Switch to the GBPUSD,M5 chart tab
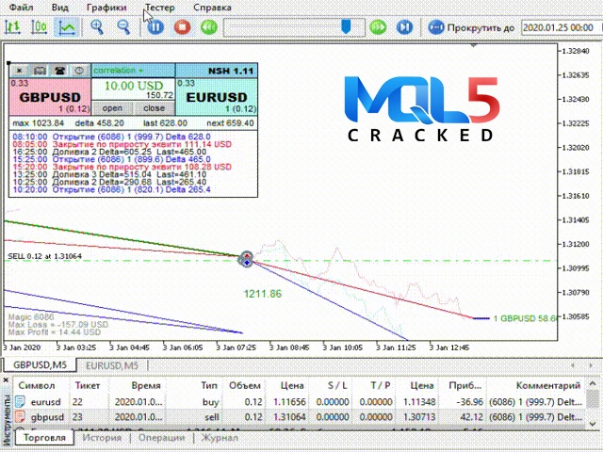The height and width of the screenshot is (452, 603). [40, 364]
